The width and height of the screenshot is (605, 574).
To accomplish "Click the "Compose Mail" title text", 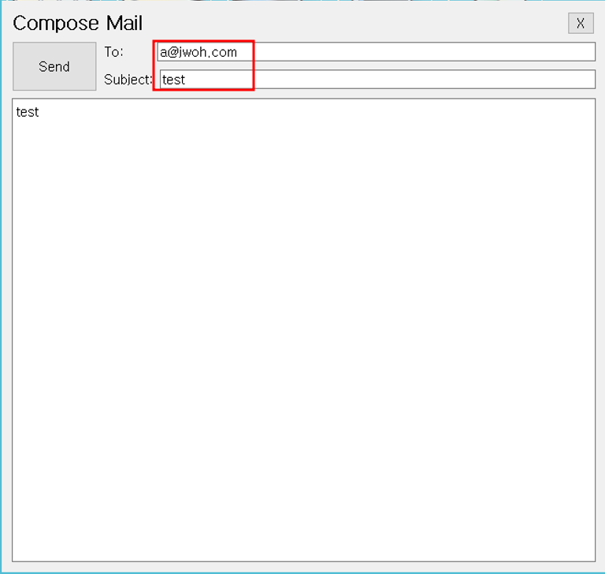I will (77, 23).
